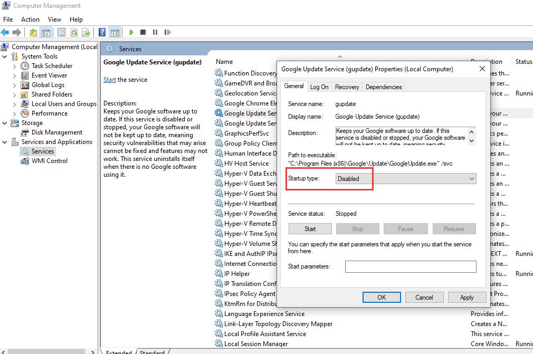
Task: Open the Startup type dropdown
Action: coord(406,179)
